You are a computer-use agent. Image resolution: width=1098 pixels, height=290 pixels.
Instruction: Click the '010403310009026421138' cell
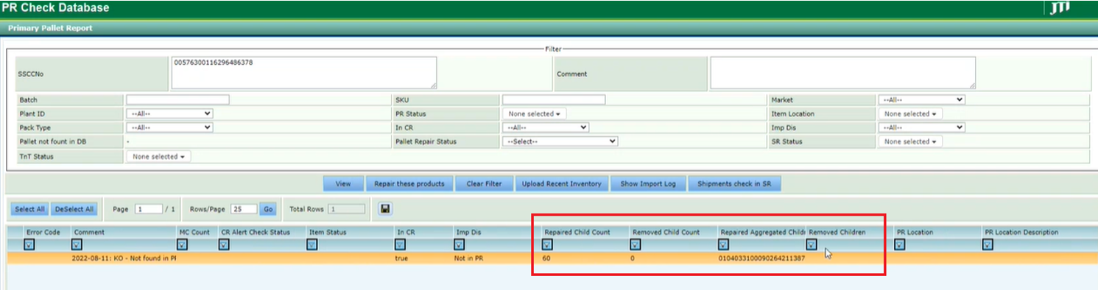coord(762,258)
